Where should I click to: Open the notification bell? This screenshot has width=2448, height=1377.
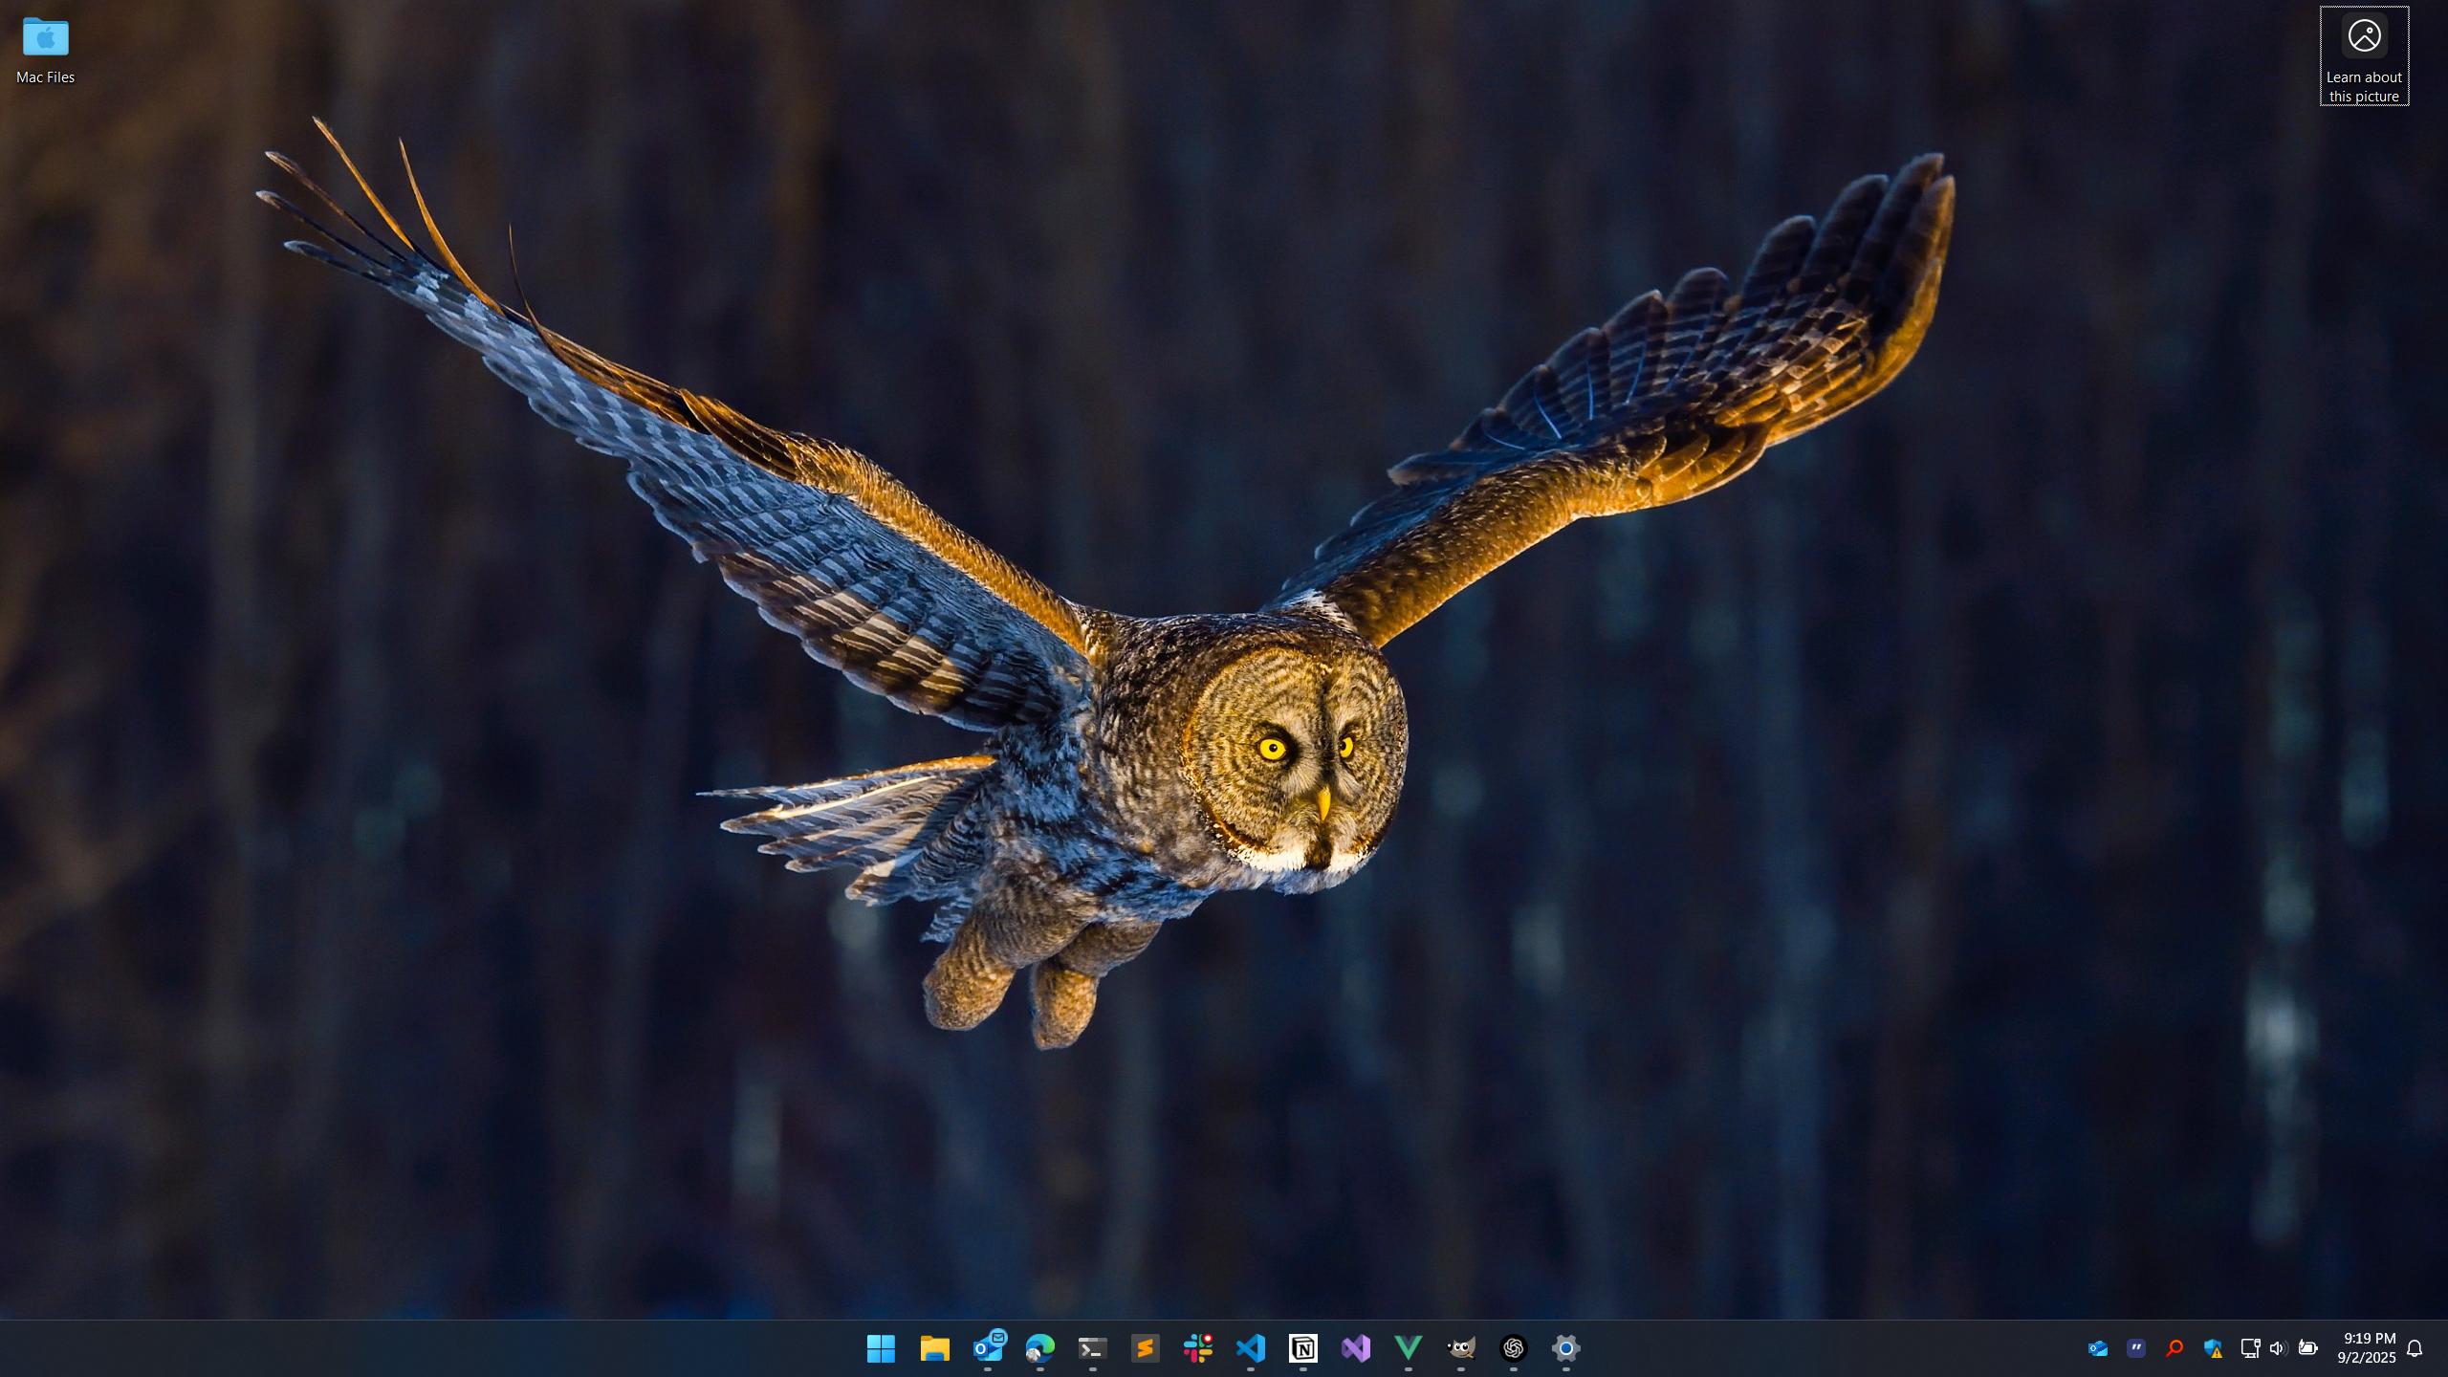click(x=2415, y=1348)
